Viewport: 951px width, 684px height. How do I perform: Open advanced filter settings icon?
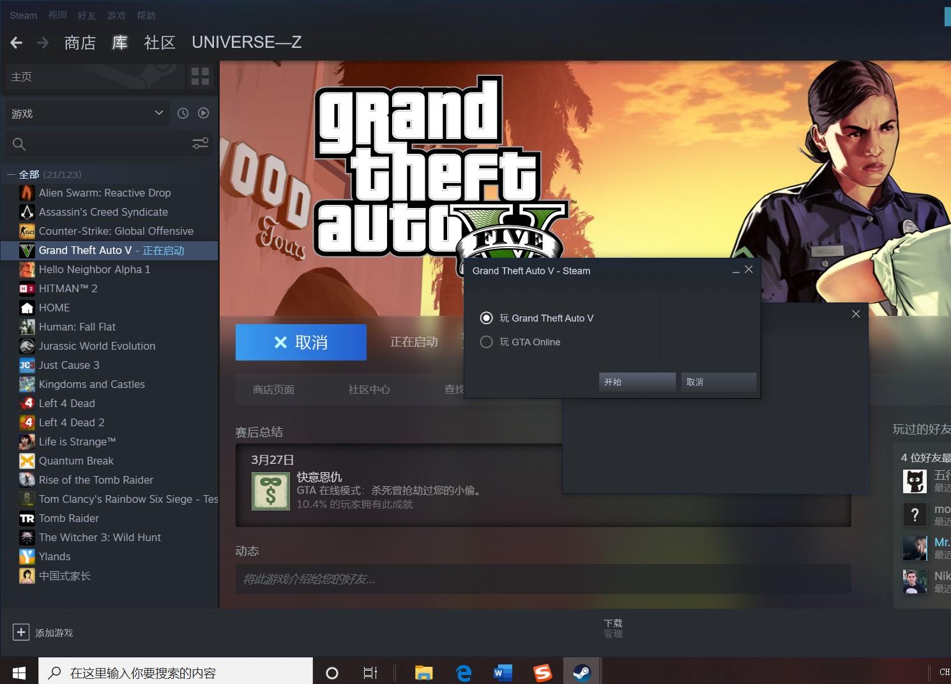pos(200,144)
